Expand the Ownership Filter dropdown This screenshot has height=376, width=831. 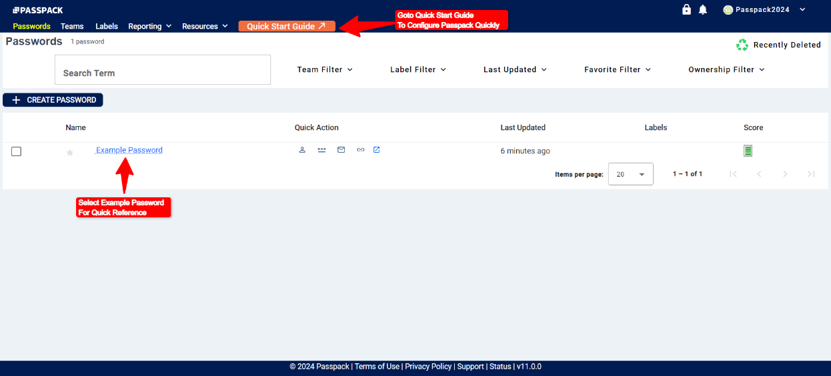[x=726, y=69]
